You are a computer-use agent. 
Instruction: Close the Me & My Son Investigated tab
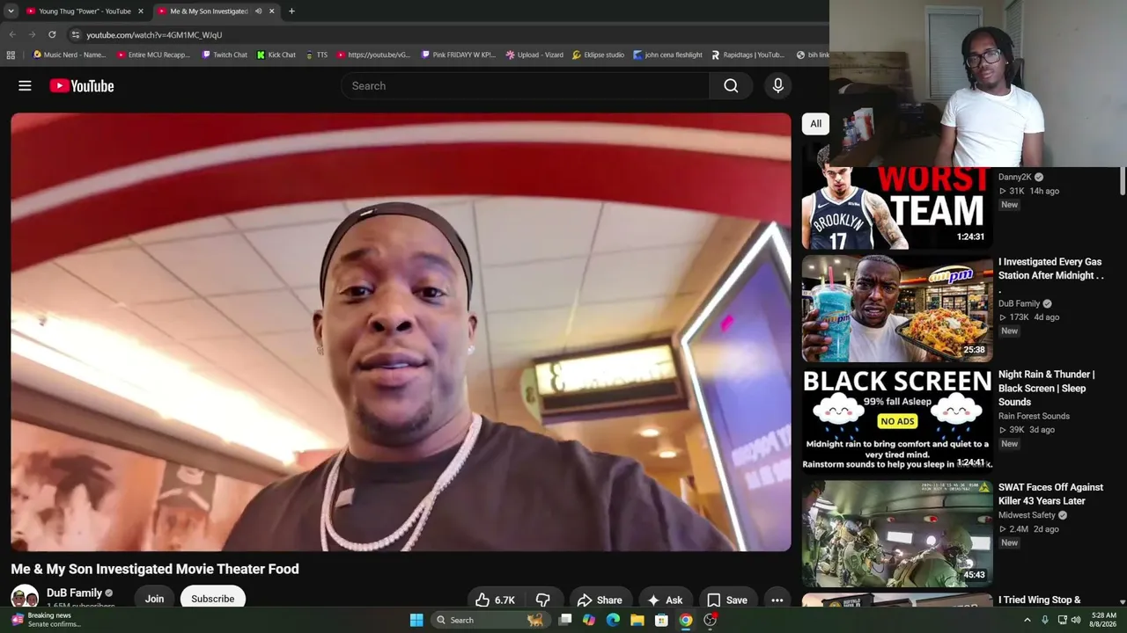tap(271, 11)
